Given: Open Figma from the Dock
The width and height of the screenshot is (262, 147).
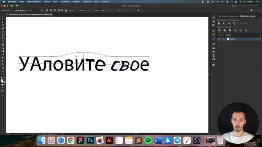Looking at the screenshot, I should (80, 140).
